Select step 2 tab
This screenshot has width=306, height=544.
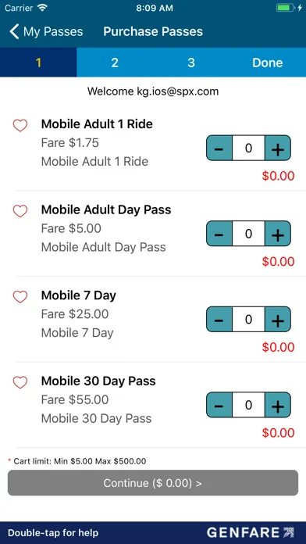[115, 63]
